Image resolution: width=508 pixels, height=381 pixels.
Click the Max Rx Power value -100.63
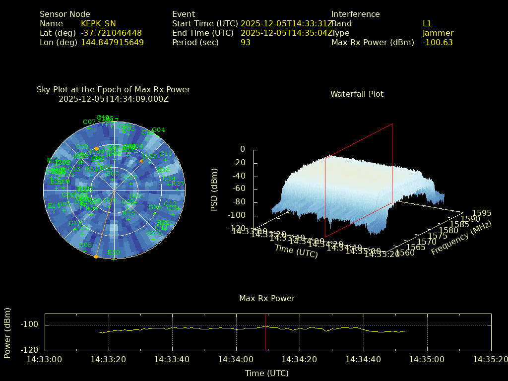pyautogui.click(x=438, y=42)
